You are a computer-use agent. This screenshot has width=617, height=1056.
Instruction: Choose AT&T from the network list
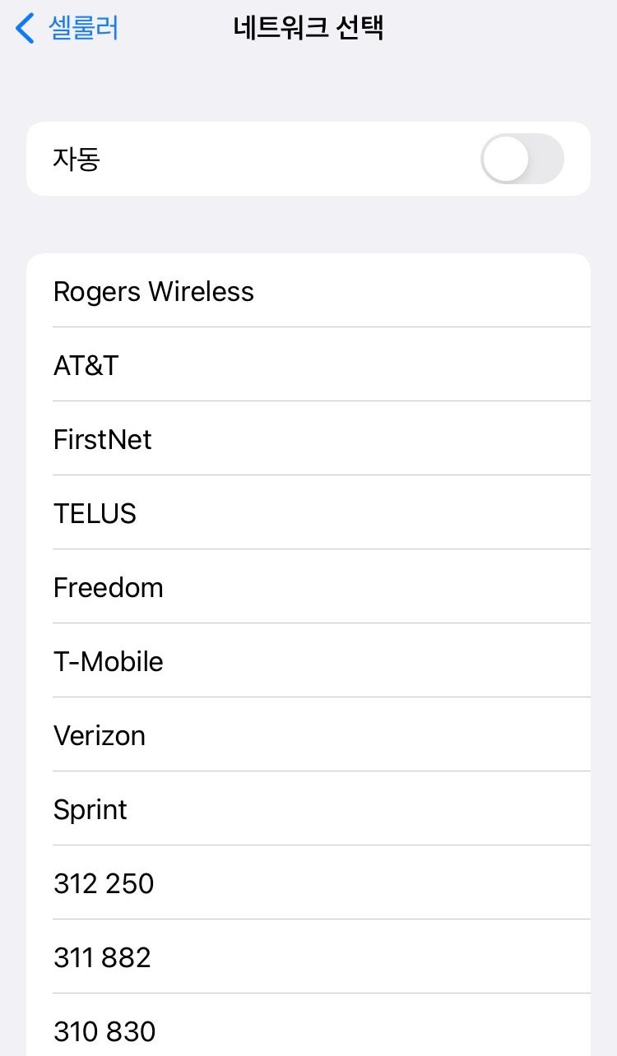coord(86,365)
